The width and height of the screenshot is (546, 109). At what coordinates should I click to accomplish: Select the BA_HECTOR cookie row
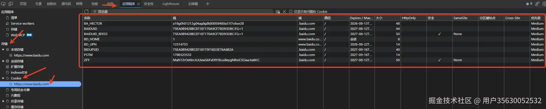(x=314, y=23)
